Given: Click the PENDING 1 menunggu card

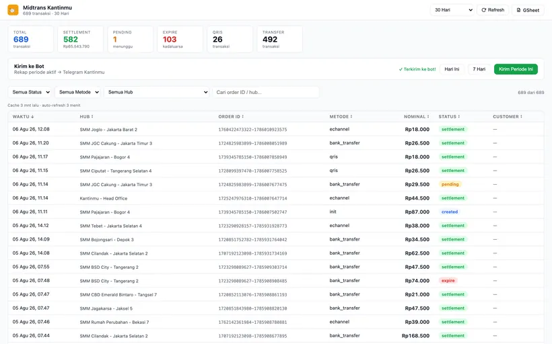Looking at the screenshot, I should tap(130, 39).
